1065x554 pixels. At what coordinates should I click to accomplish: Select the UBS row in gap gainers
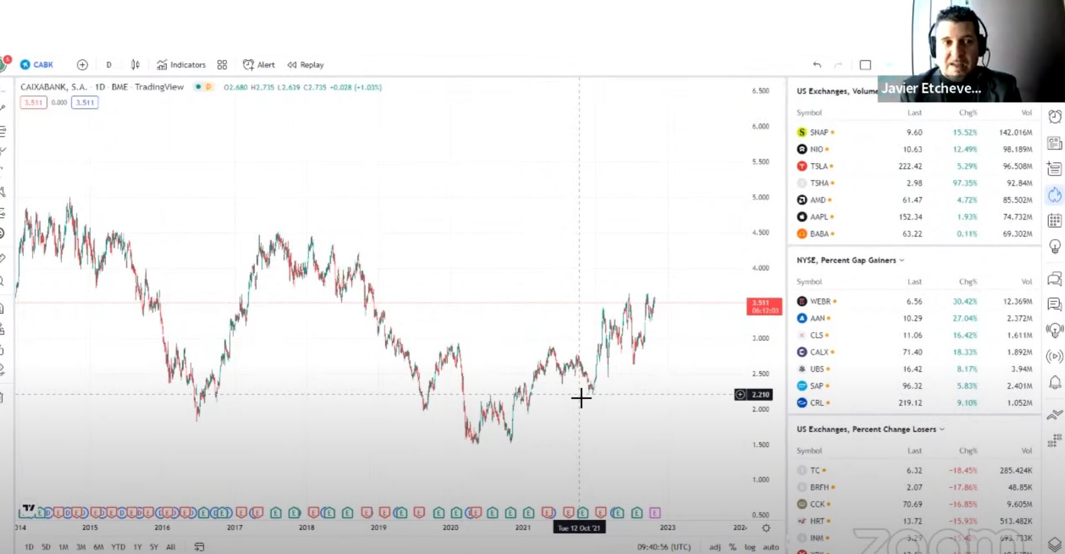(x=914, y=369)
